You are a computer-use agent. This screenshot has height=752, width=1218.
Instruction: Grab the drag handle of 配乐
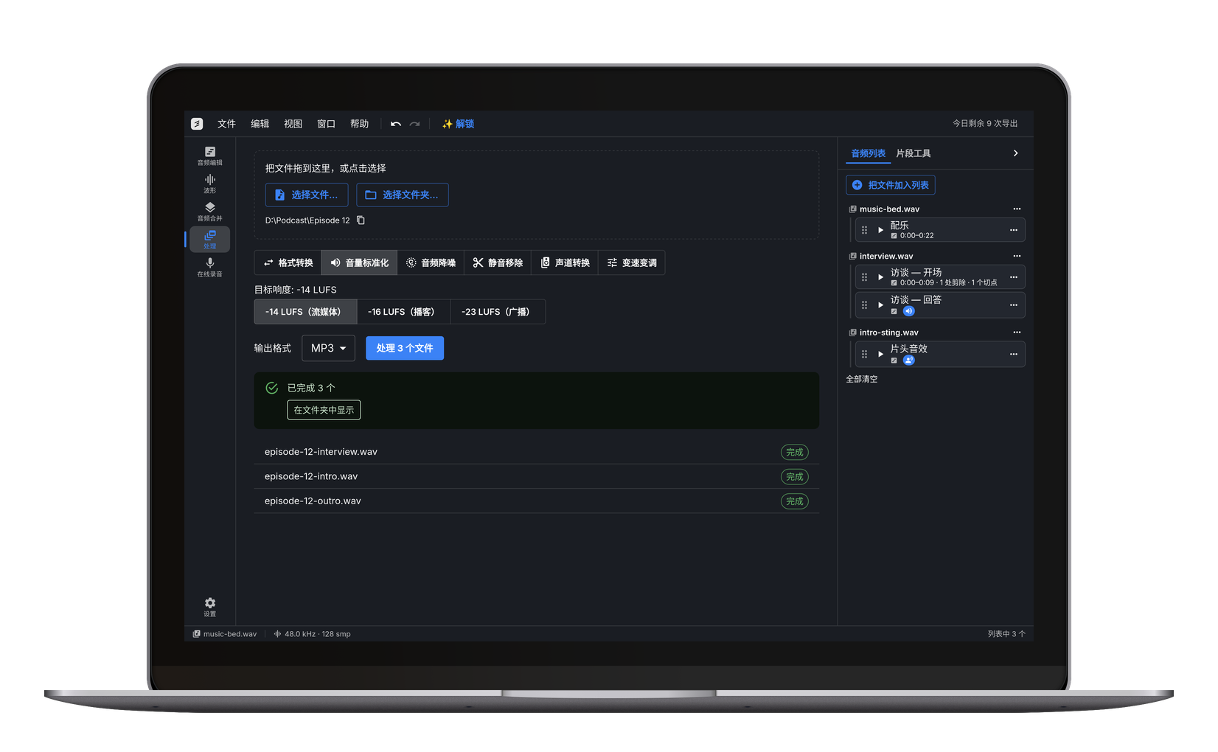pos(865,230)
